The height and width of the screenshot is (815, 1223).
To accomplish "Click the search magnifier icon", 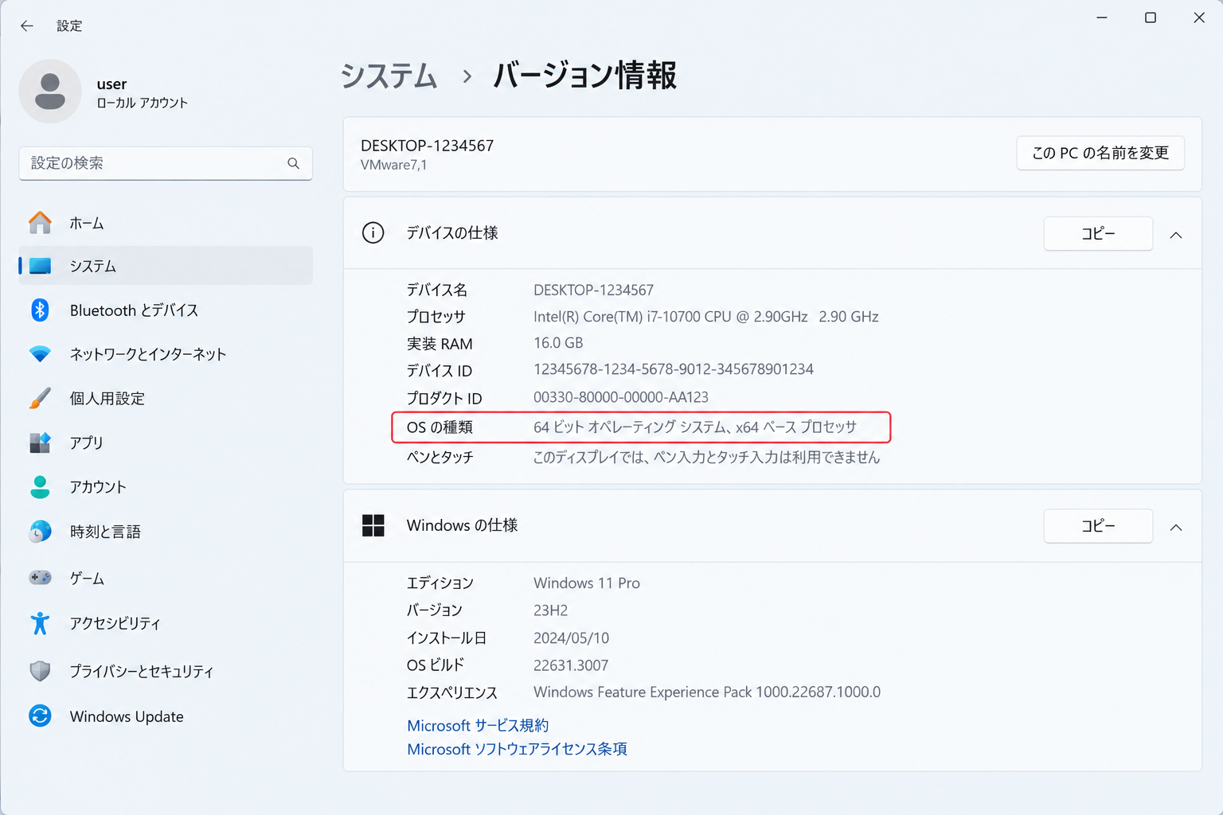I will click(293, 163).
